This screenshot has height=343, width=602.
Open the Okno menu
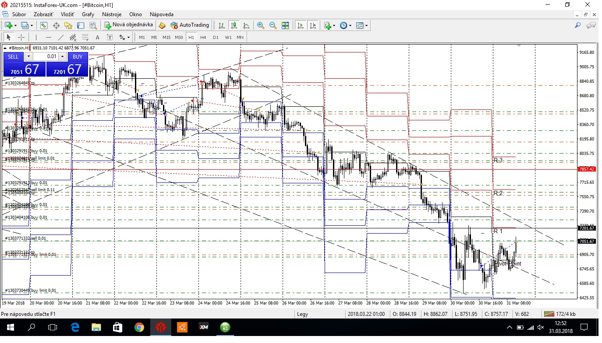pyautogui.click(x=135, y=14)
